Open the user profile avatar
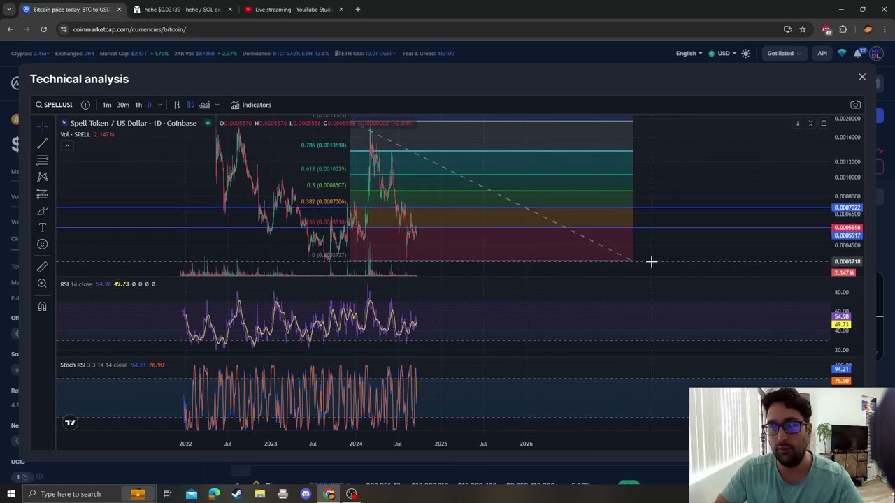 tap(876, 53)
